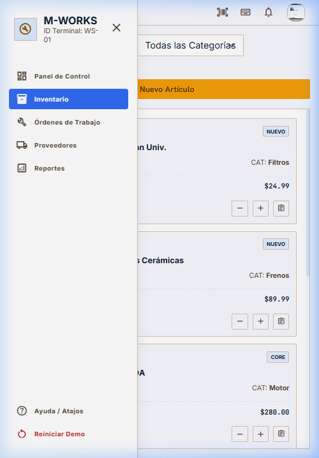Select Inventario in the sidebar
The height and width of the screenshot is (458, 319).
coord(69,99)
